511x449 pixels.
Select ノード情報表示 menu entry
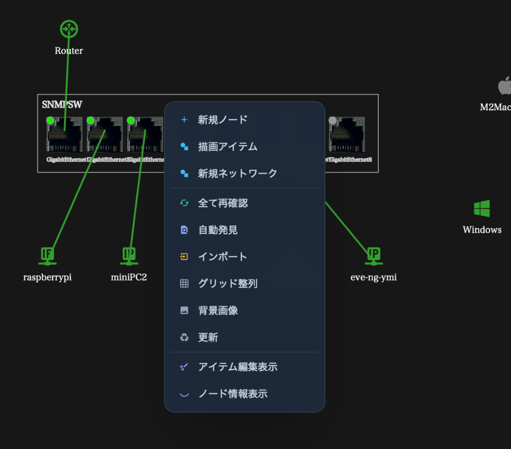(245, 394)
